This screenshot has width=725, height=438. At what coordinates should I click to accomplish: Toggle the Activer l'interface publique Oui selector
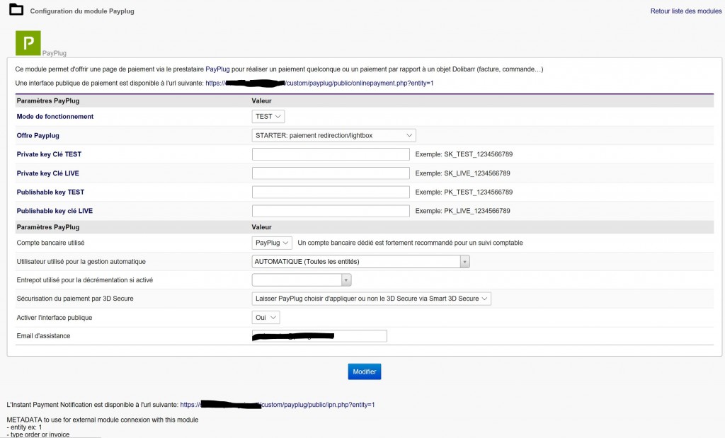266,318
